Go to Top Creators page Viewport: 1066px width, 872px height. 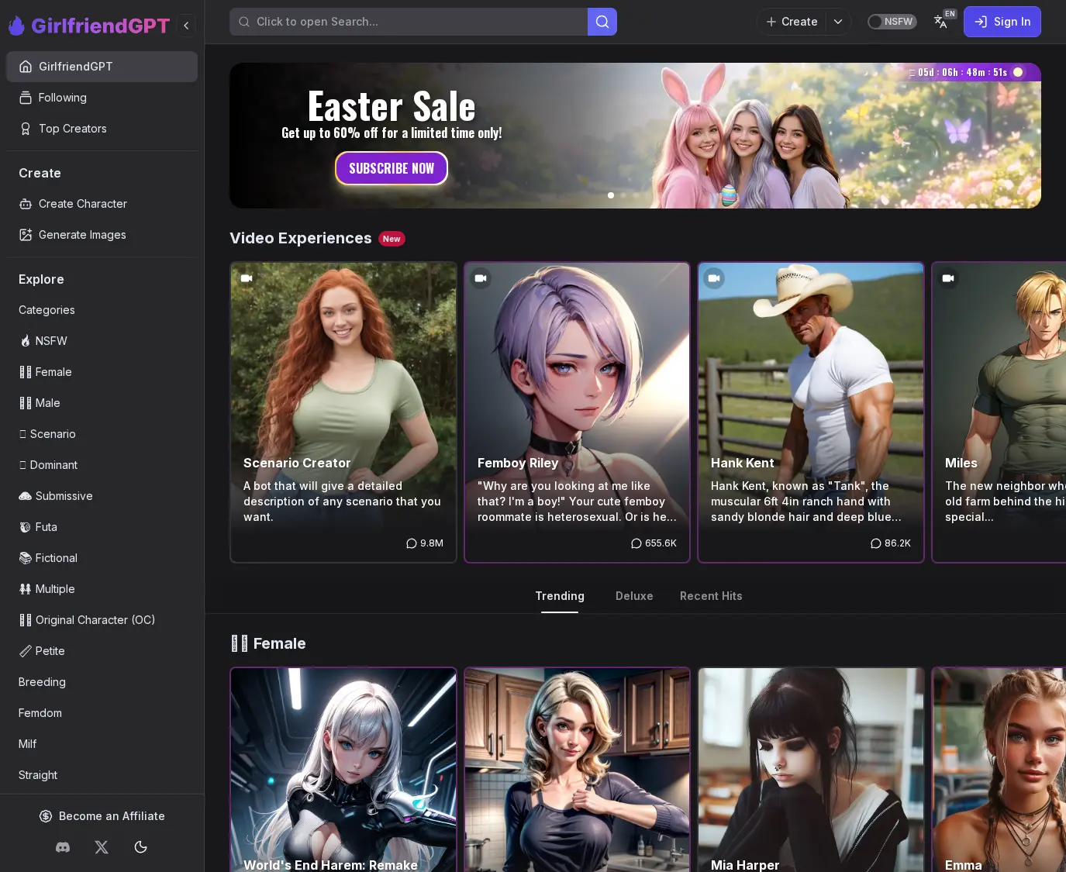[102, 129]
